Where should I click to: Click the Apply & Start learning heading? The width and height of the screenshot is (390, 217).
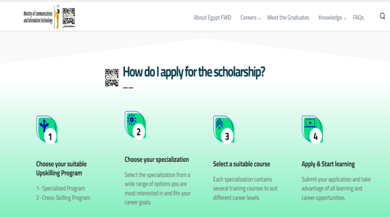pyautogui.click(x=328, y=164)
